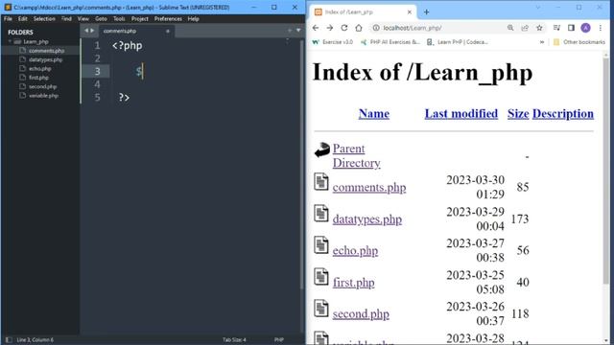Sort listing by Name column
614x345 pixels.
coord(374,113)
